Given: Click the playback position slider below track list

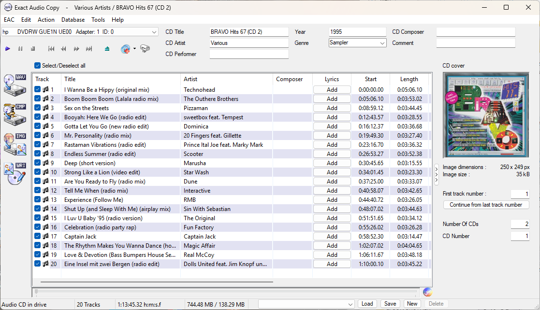Looking at the screenshot, I should coord(225,292).
